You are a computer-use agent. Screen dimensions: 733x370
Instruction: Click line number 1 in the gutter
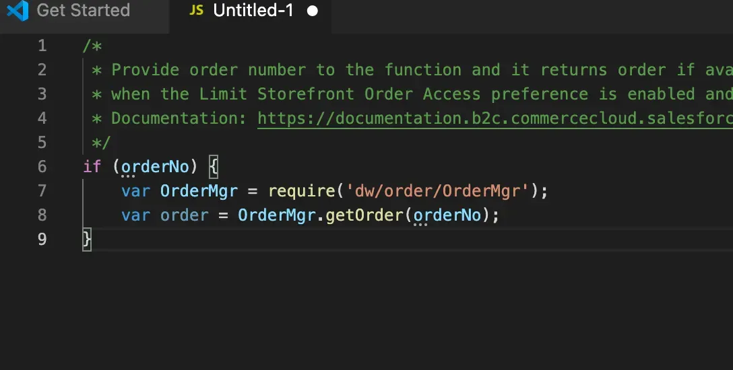pyautogui.click(x=42, y=46)
